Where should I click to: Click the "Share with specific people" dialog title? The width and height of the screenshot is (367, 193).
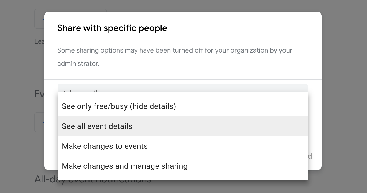click(x=112, y=28)
